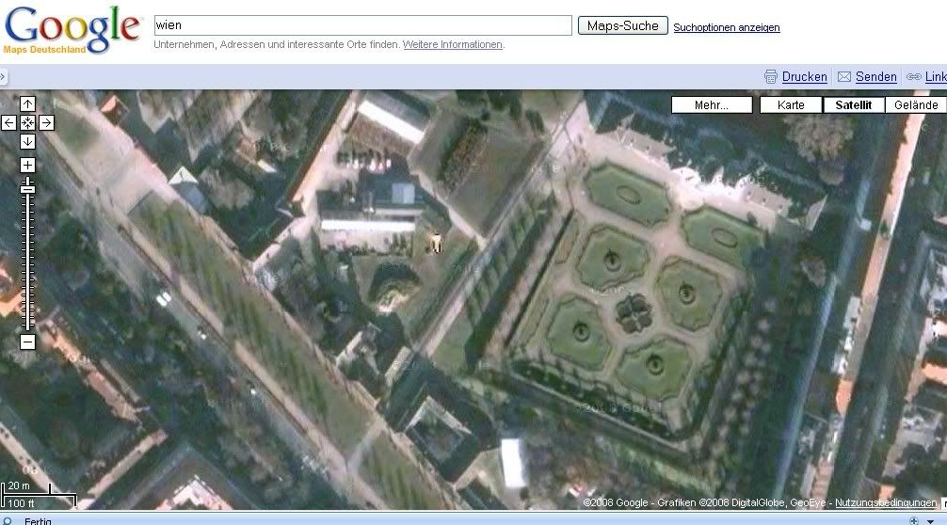Image resolution: width=947 pixels, height=525 pixels.
Task: Open Suchoptionen anzeigen link
Action: (727, 27)
